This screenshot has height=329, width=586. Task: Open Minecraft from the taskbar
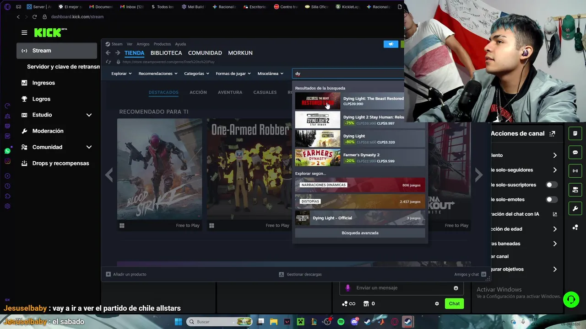pyautogui.click(x=300, y=322)
